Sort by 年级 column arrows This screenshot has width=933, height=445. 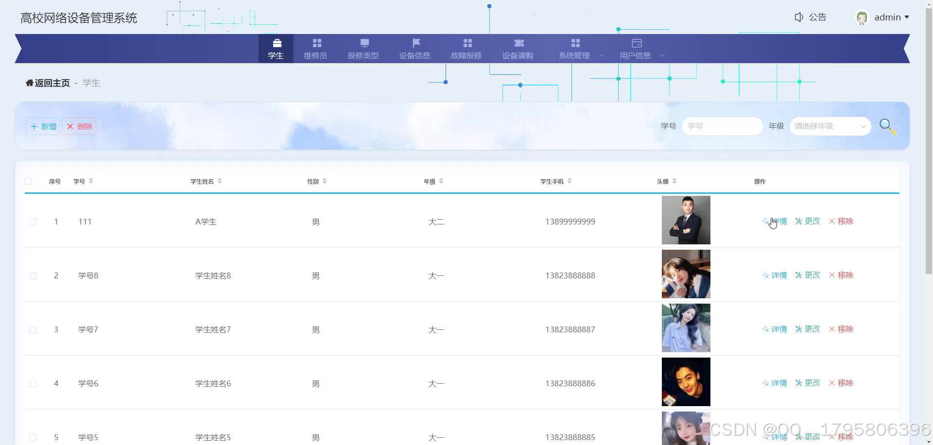click(441, 181)
